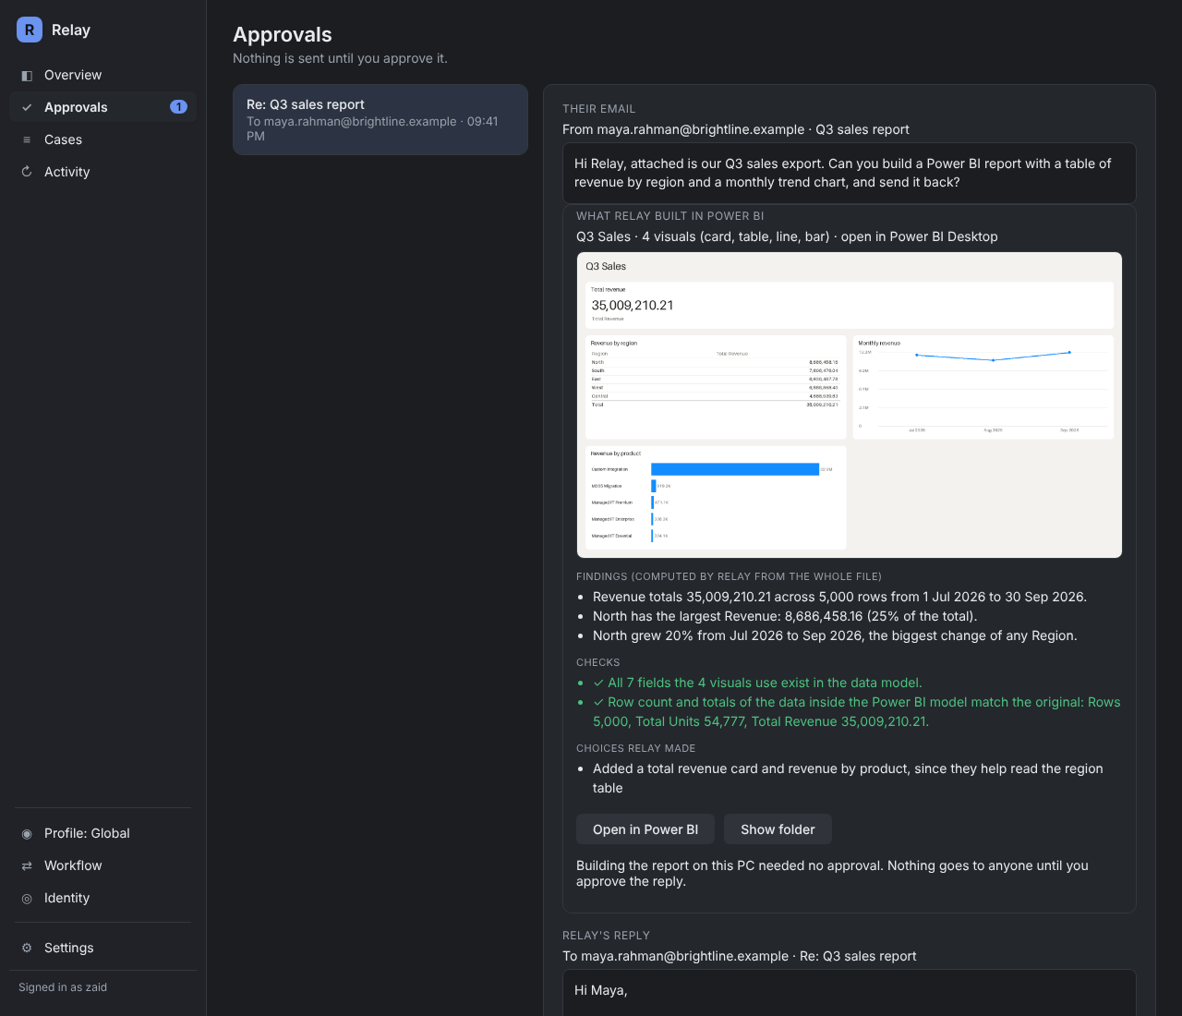Click the Profile: Global icon

(x=27, y=834)
